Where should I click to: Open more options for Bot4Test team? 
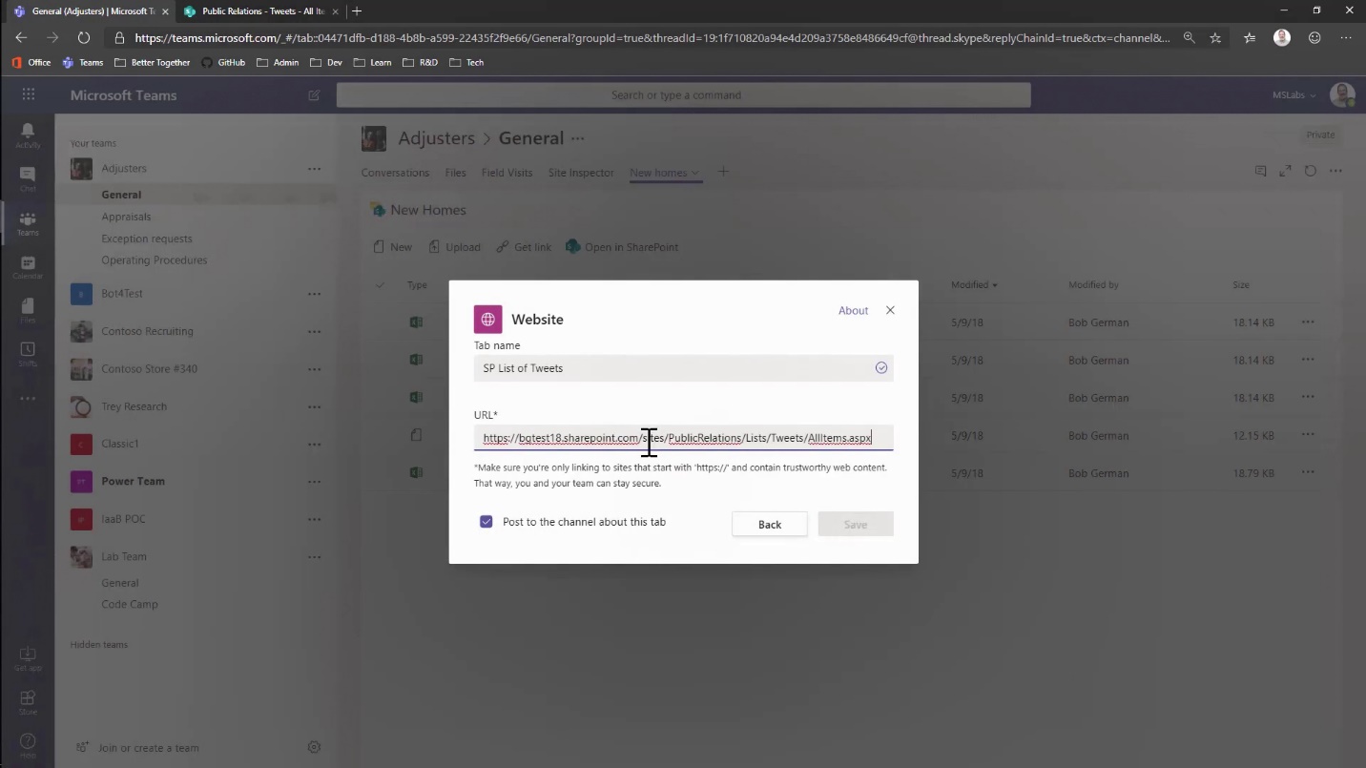coord(314,294)
